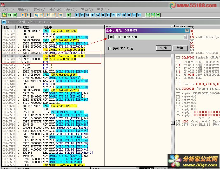Click the FST 4000 register value

coord(185,121)
